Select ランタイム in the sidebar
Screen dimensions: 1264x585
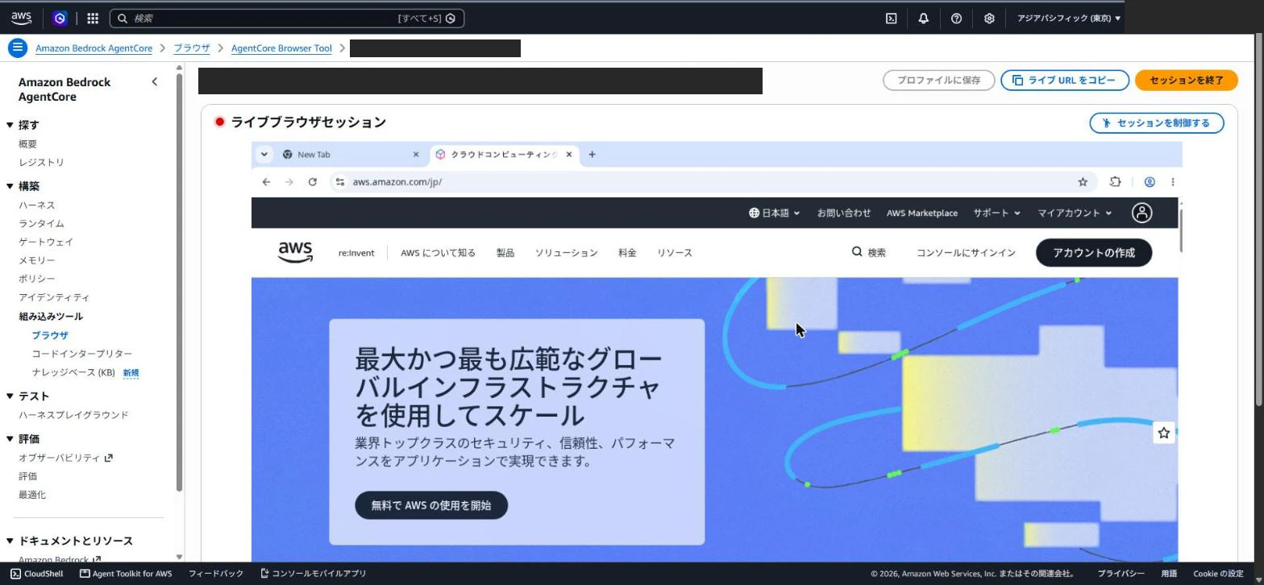41,223
